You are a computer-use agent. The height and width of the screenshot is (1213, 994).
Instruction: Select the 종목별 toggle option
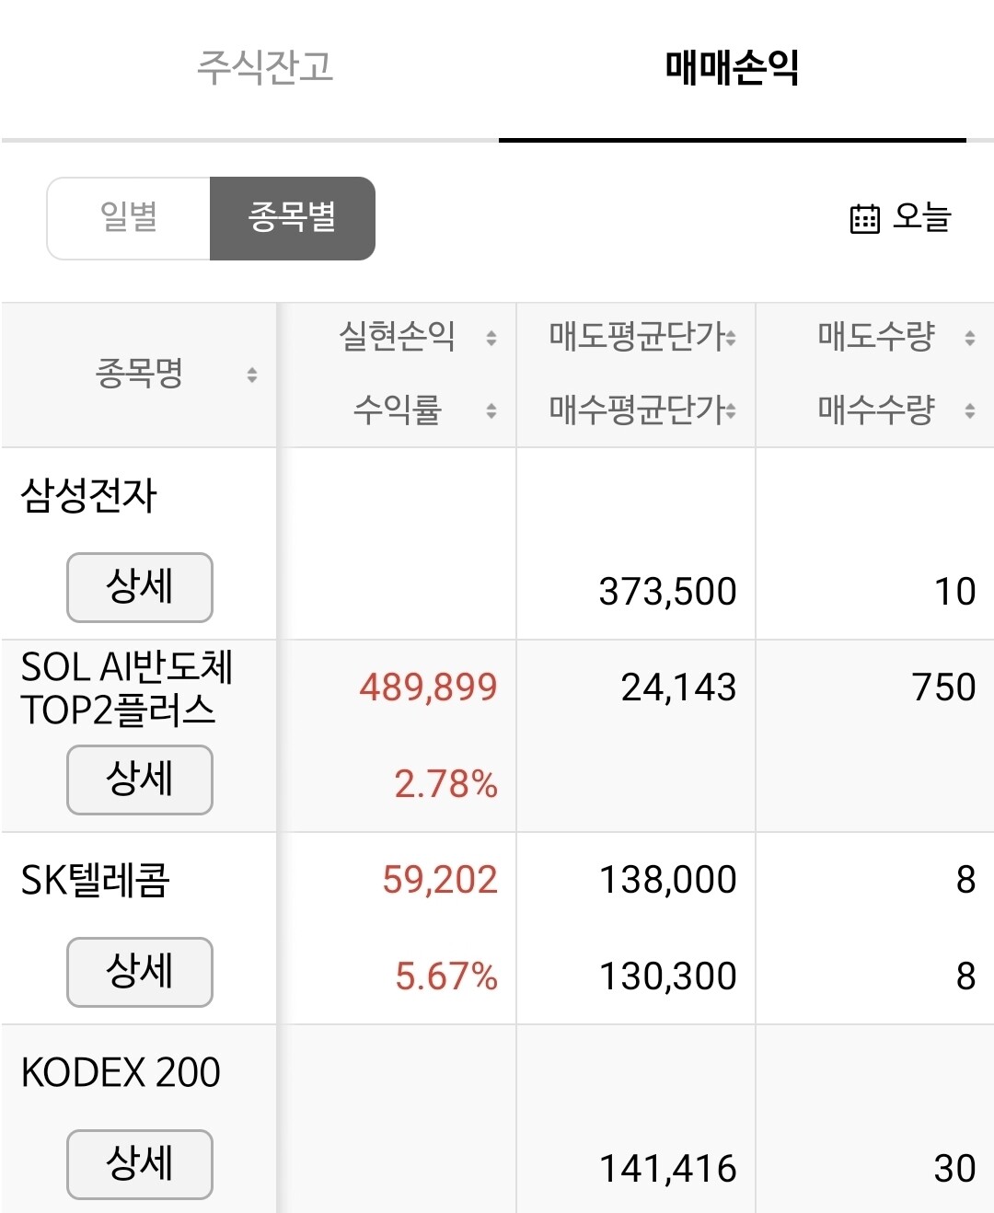293,218
